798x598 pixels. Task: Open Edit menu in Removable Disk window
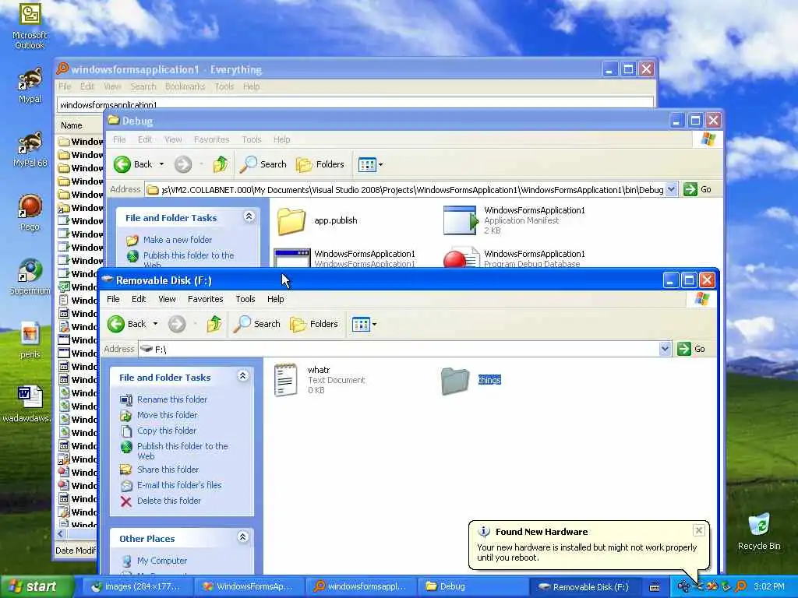click(x=139, y=299)
